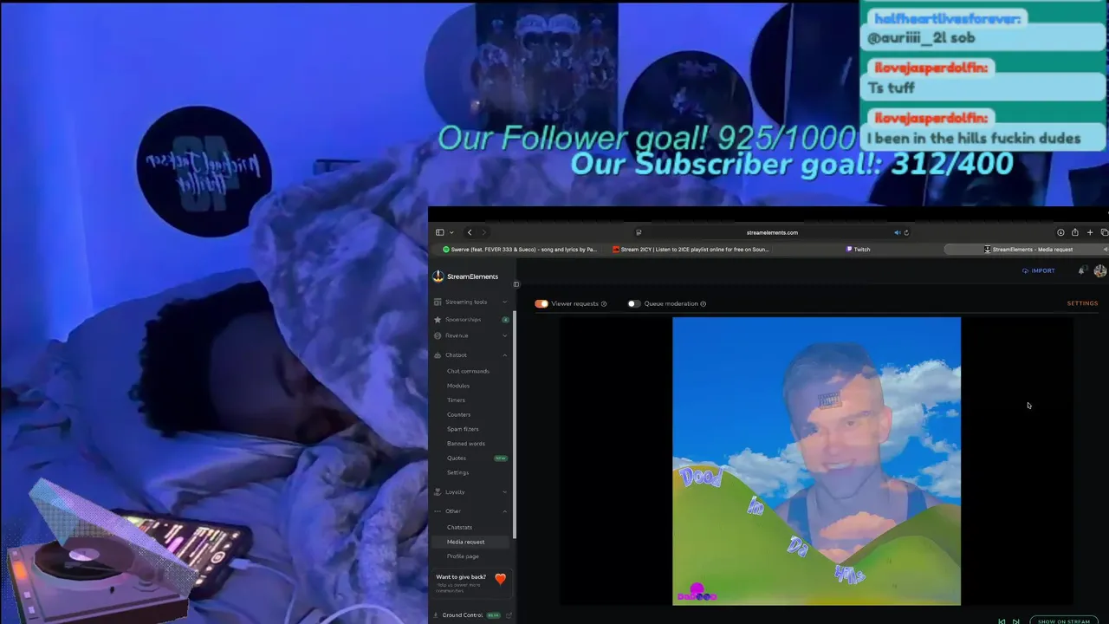Toggle the Safari sidebar icon
The width and height of the screenshot is (1109, 624).
[439, 232]
